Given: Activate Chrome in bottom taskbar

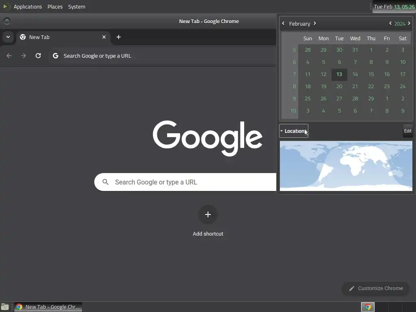Looking at the screenshot, I should click(x=48, y=307).
